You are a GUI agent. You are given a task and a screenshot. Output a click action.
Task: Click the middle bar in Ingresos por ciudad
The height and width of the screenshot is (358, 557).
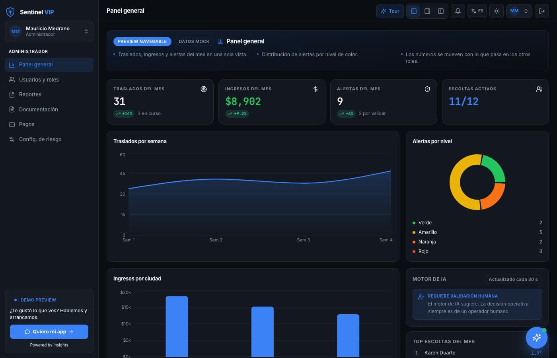point(263,331)
